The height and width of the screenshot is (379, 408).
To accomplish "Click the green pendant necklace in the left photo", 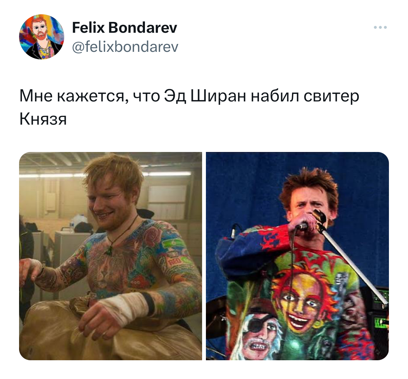I will [109, 250].
